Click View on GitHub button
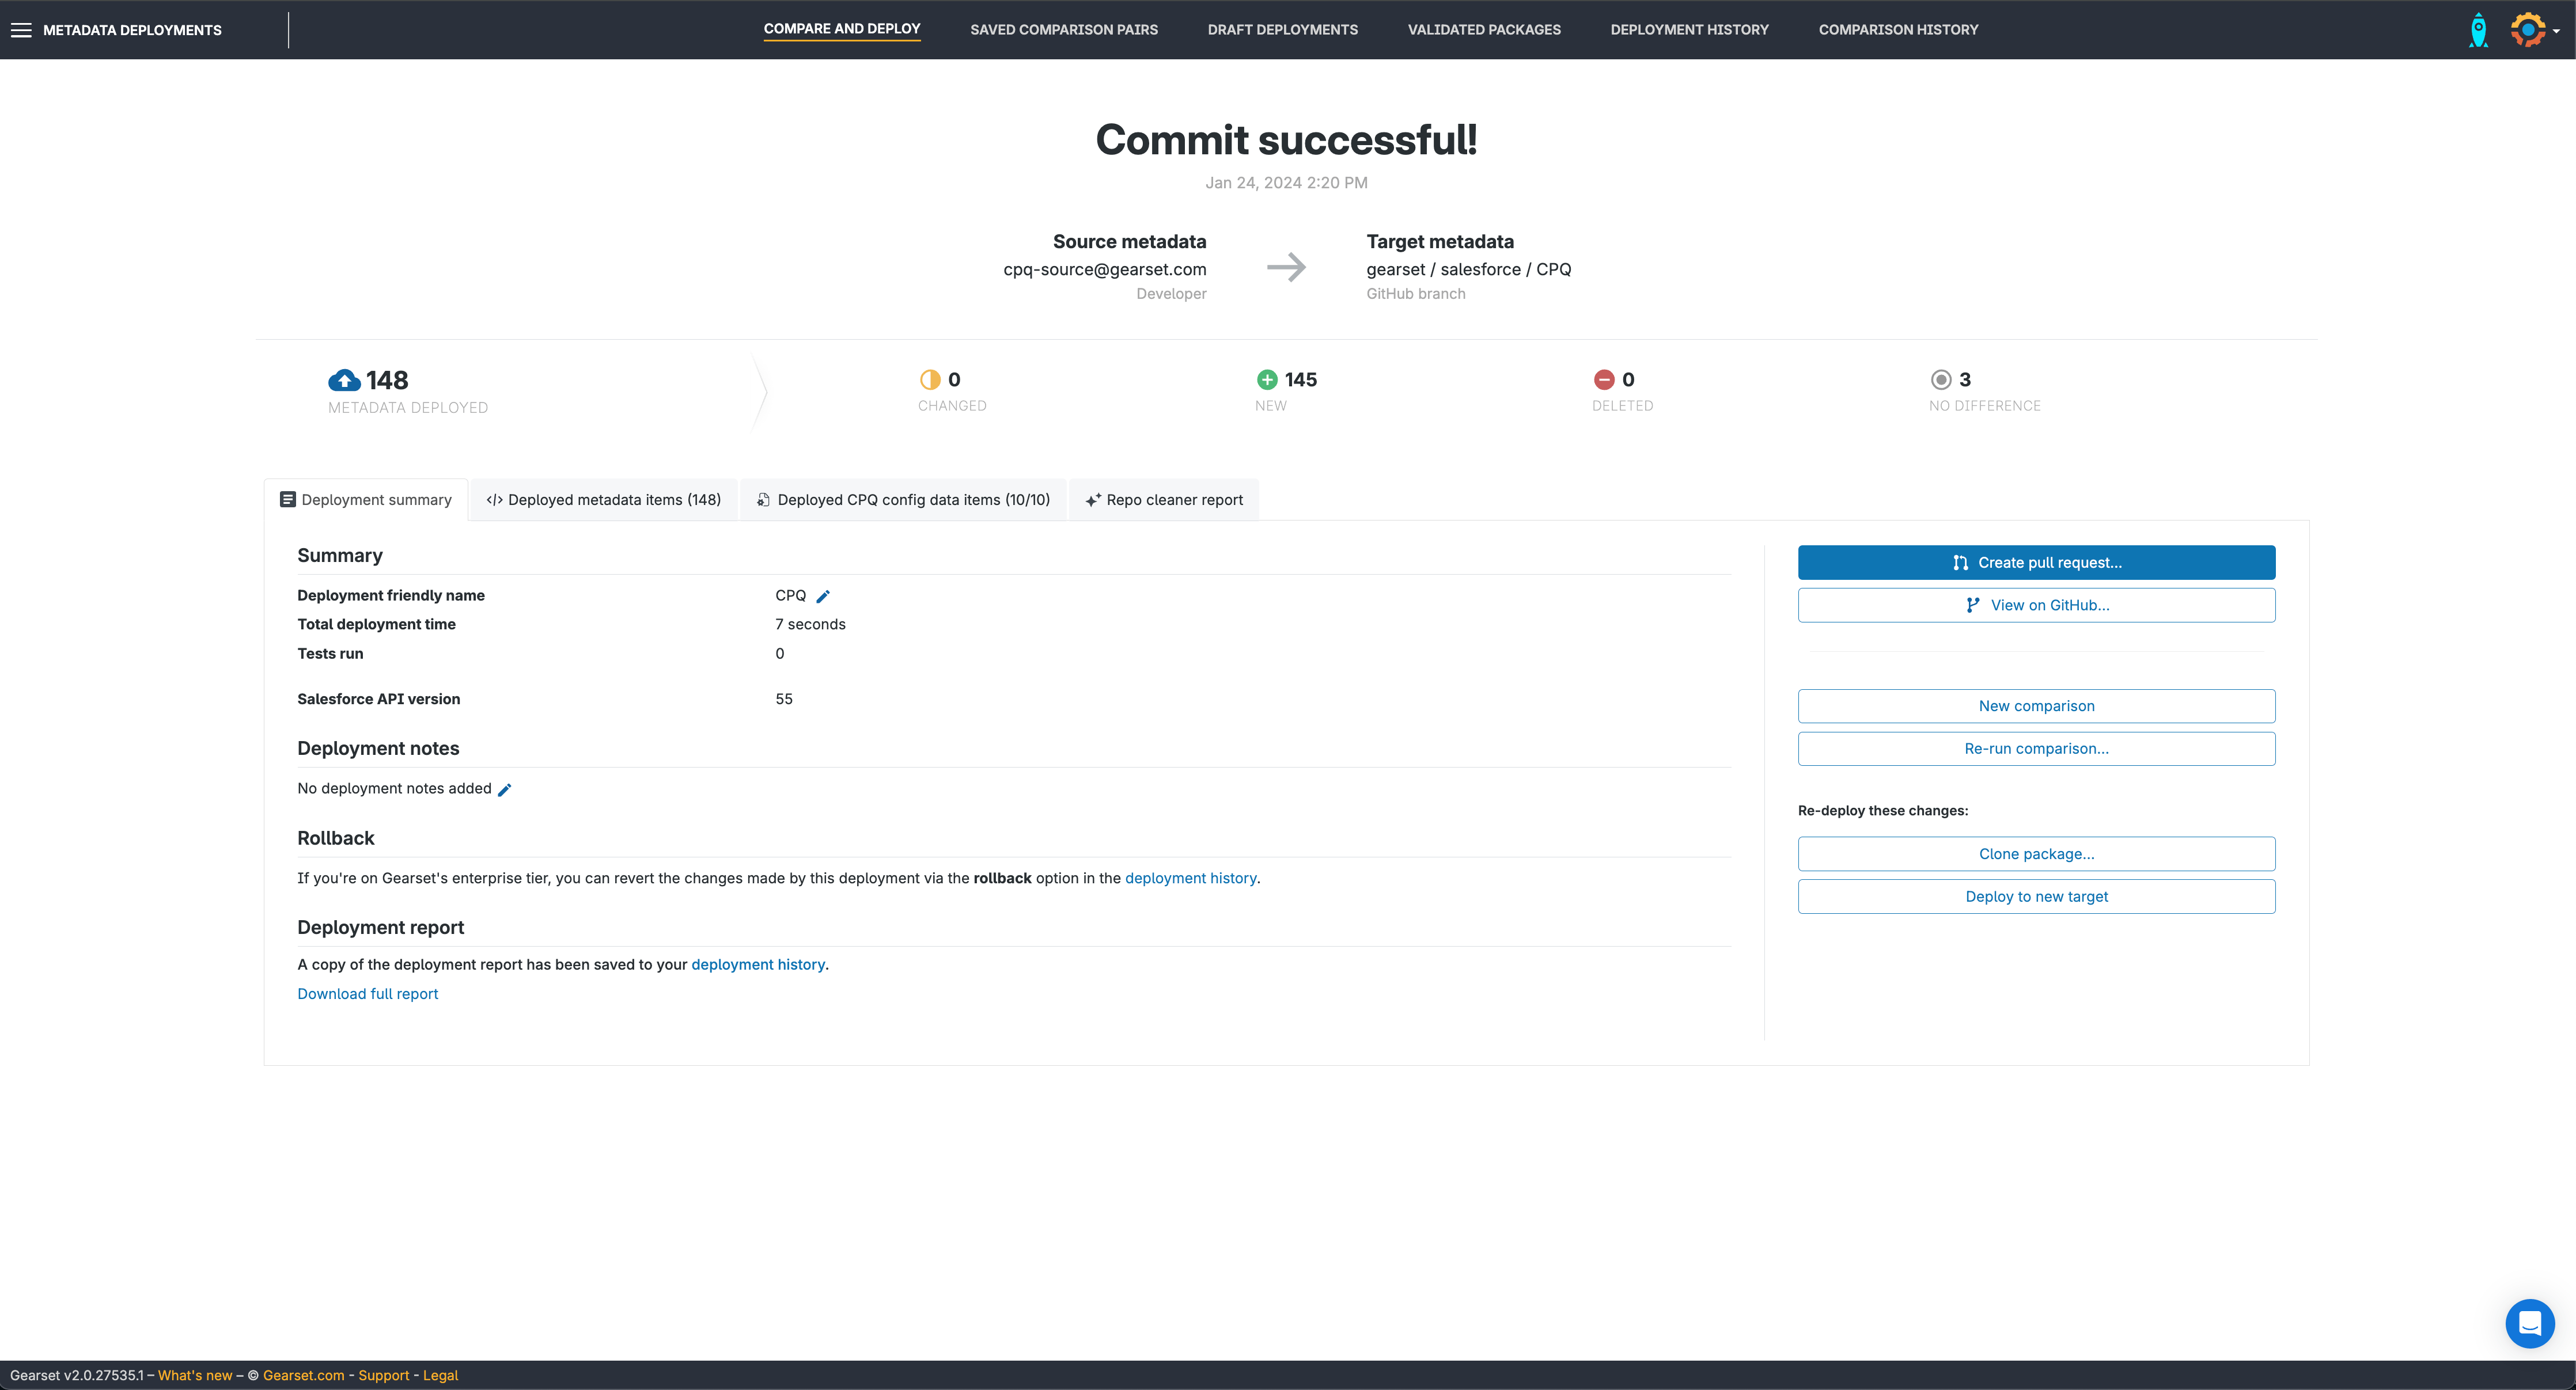The height and width of the screenshot is (1390, 2576). [x=2036, y=606]
